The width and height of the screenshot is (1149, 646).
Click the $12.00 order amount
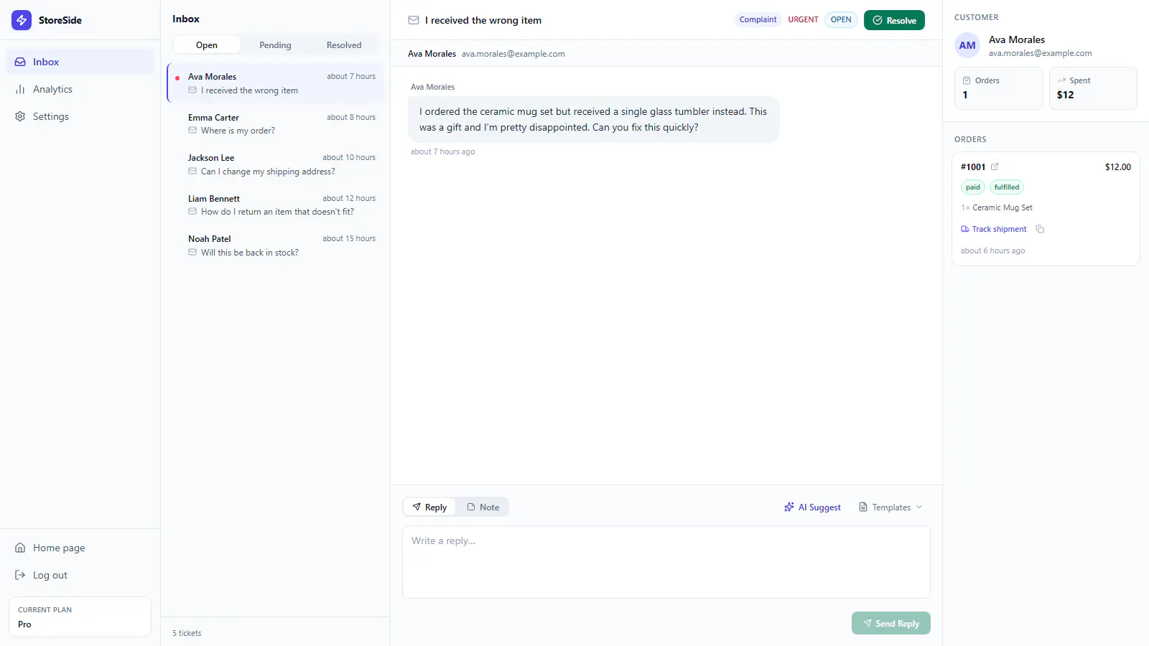click(x=1117, y=167)
